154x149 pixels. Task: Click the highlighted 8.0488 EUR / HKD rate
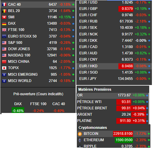click(x=126, y=66)
